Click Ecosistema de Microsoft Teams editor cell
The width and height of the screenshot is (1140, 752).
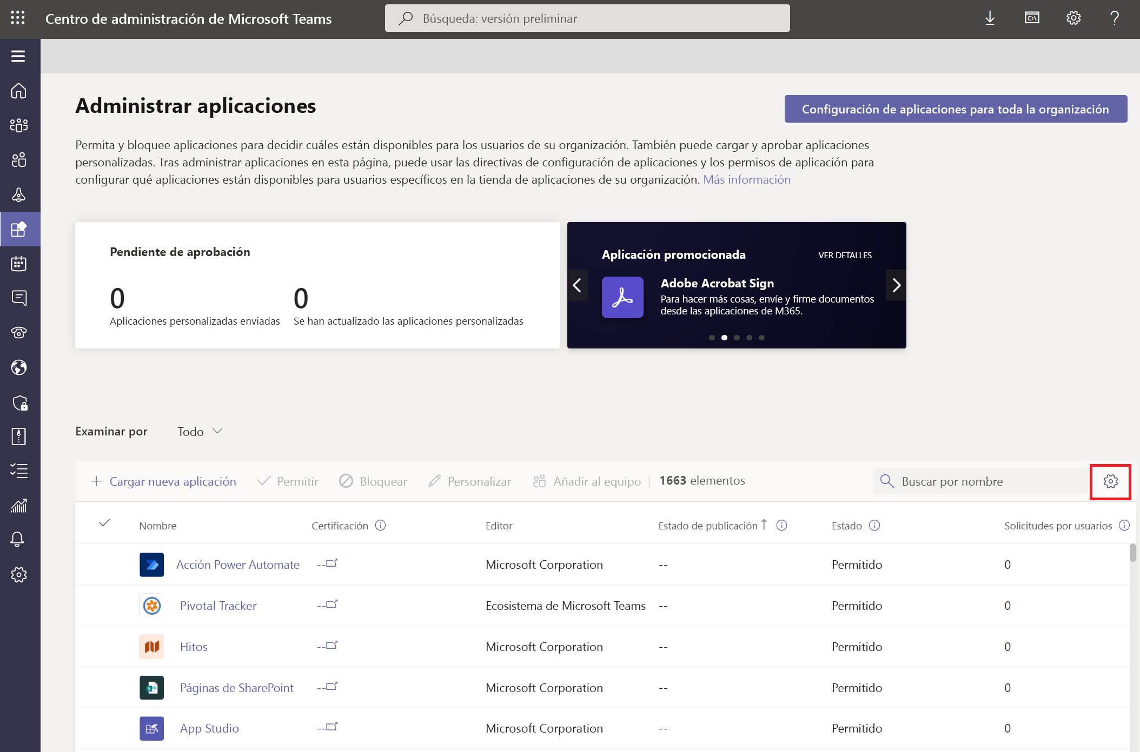coord(566,606)
